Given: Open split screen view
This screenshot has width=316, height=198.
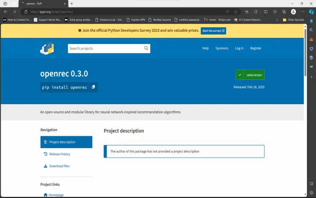Looking at the screenshot, I should pos(265,12).
